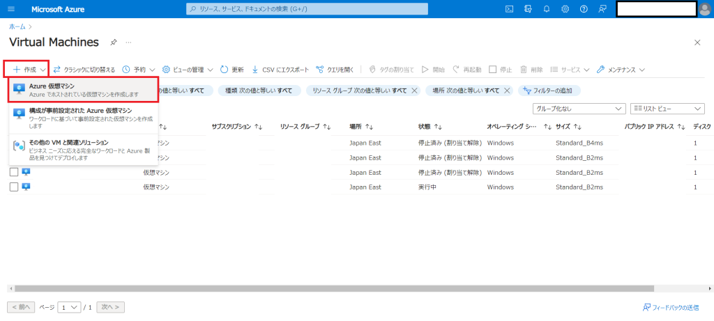Viewport: 714px width, 321px height.
Task: Remove the リソース グループ filter
Action: tap(414, 91)
